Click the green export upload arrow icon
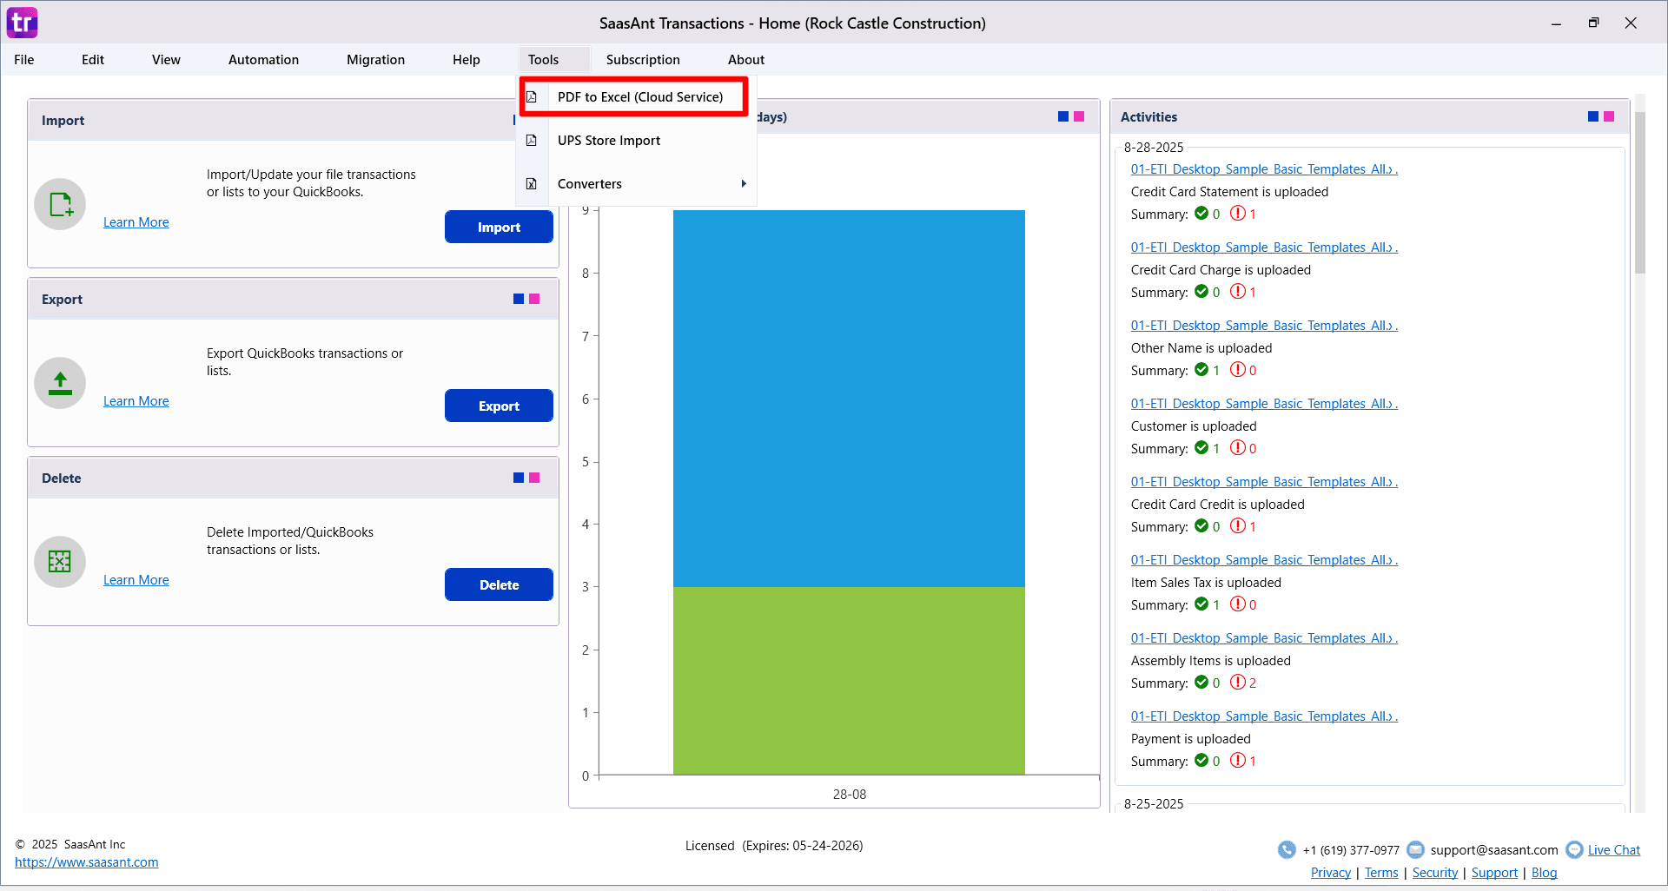Image resolution: width=1668 pixels, height=891 pixels. pos(60,383)
